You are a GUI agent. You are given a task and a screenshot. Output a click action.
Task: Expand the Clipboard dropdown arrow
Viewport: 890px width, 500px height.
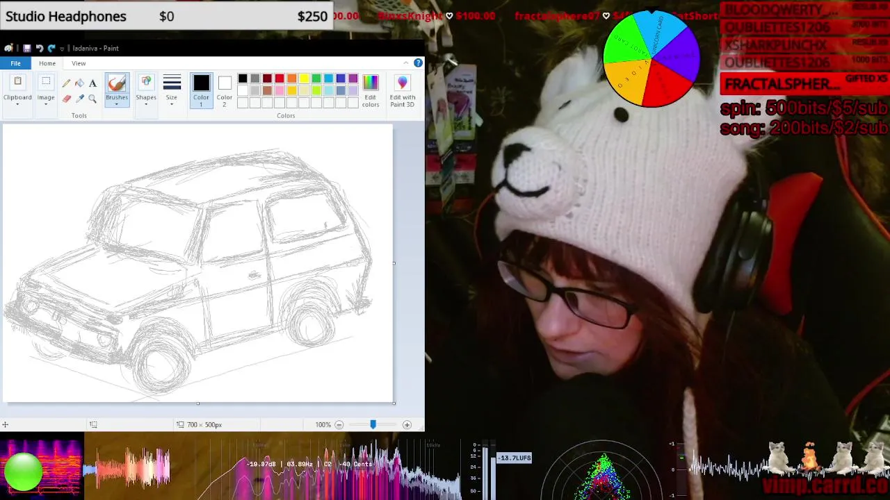click(x=17, y=104)
